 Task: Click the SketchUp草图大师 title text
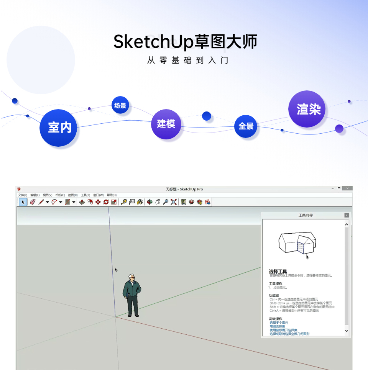click(185, 41)
